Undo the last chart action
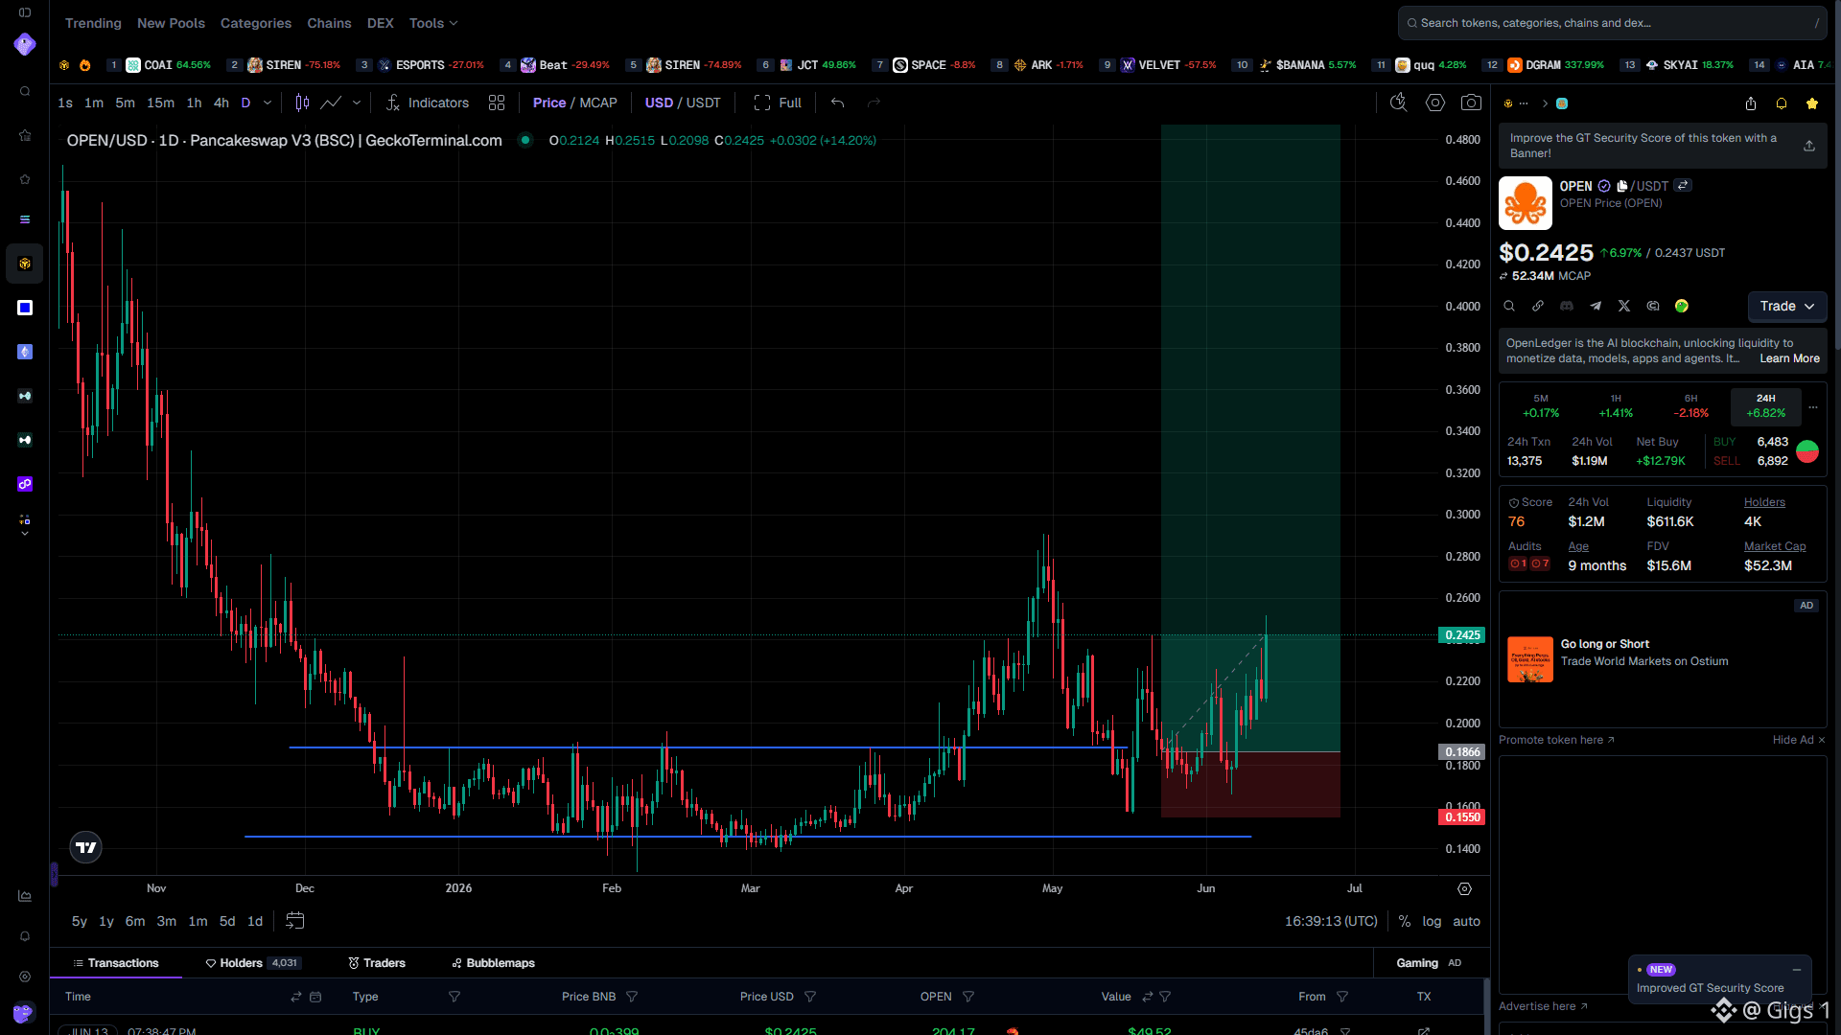 pos(838,103)
